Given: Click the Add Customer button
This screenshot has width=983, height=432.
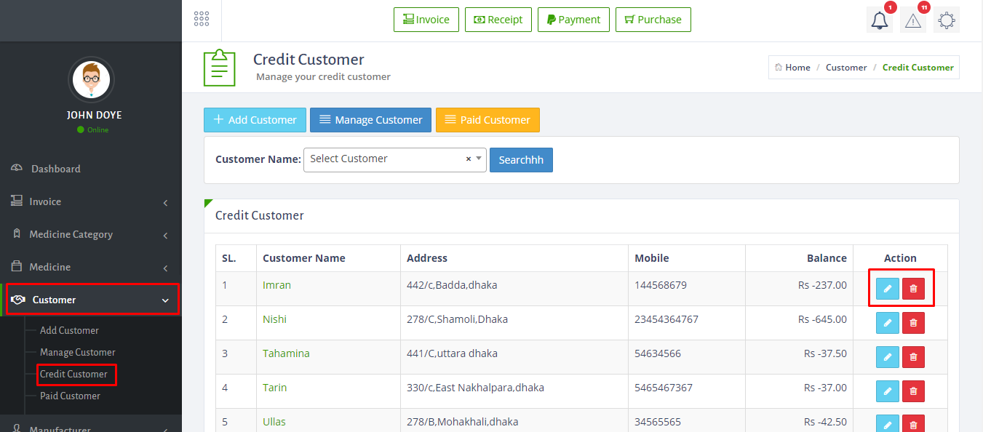Looking at the screenshot, I should 255,120.
